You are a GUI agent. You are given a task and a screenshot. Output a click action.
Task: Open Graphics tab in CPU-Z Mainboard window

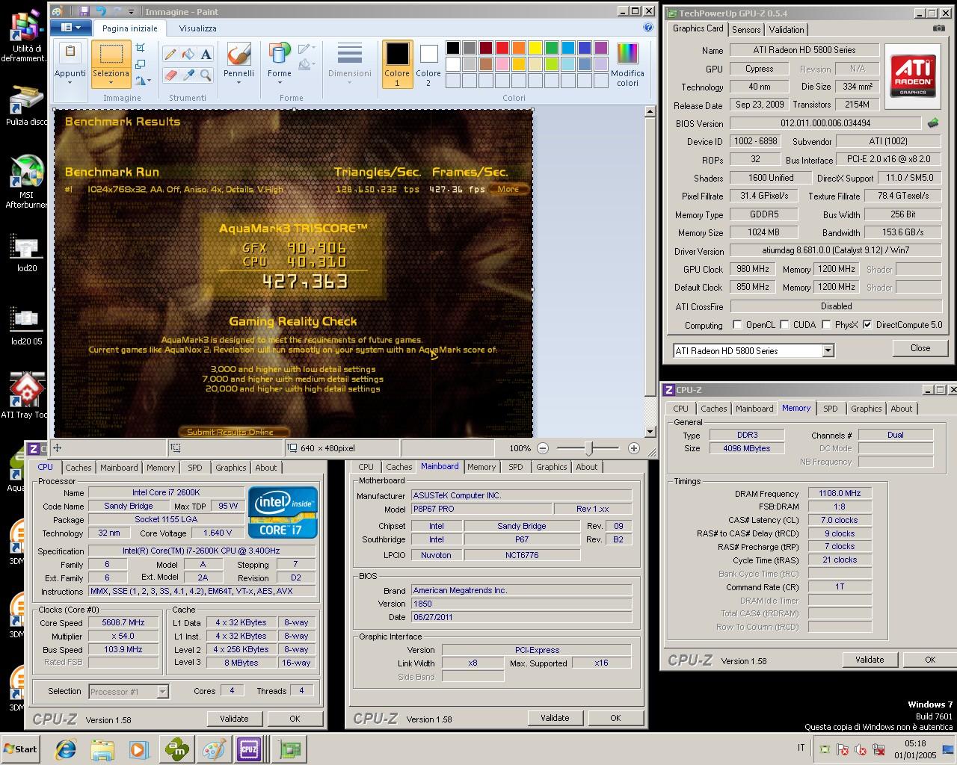551,467
